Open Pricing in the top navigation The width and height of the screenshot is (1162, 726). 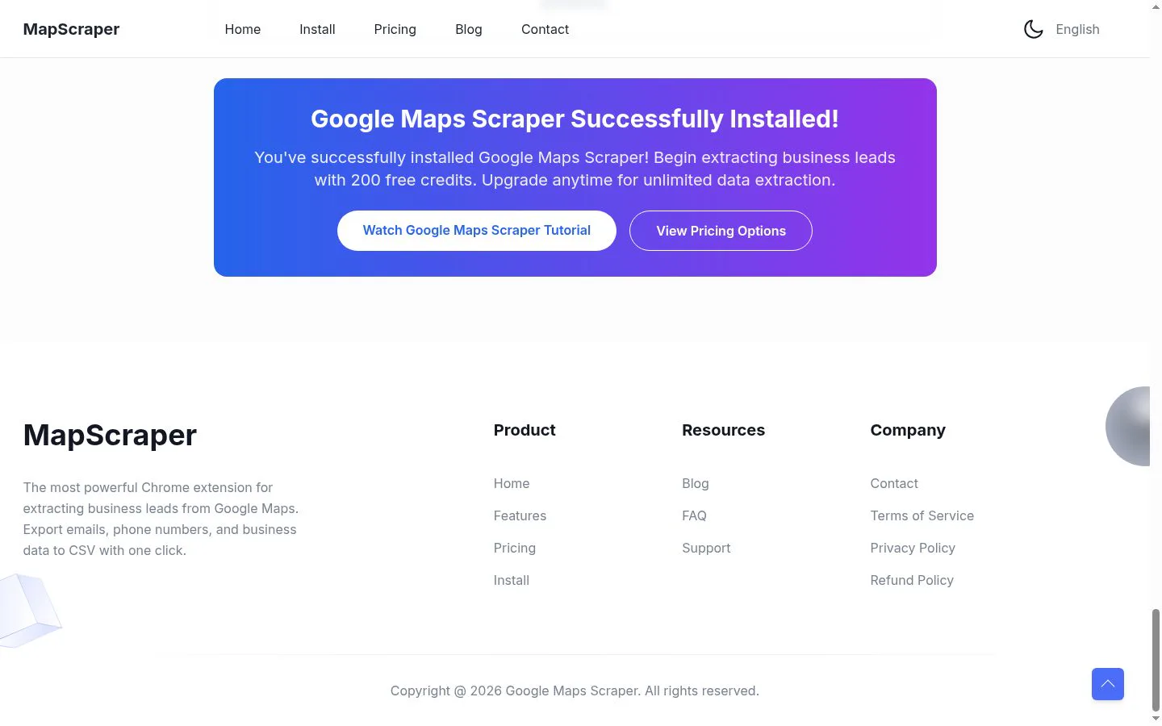point(395,30)
